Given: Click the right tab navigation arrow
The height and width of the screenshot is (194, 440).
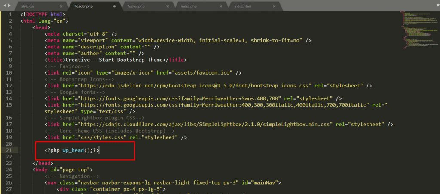Looking at the screenshot, I should [x=9, y=5].
